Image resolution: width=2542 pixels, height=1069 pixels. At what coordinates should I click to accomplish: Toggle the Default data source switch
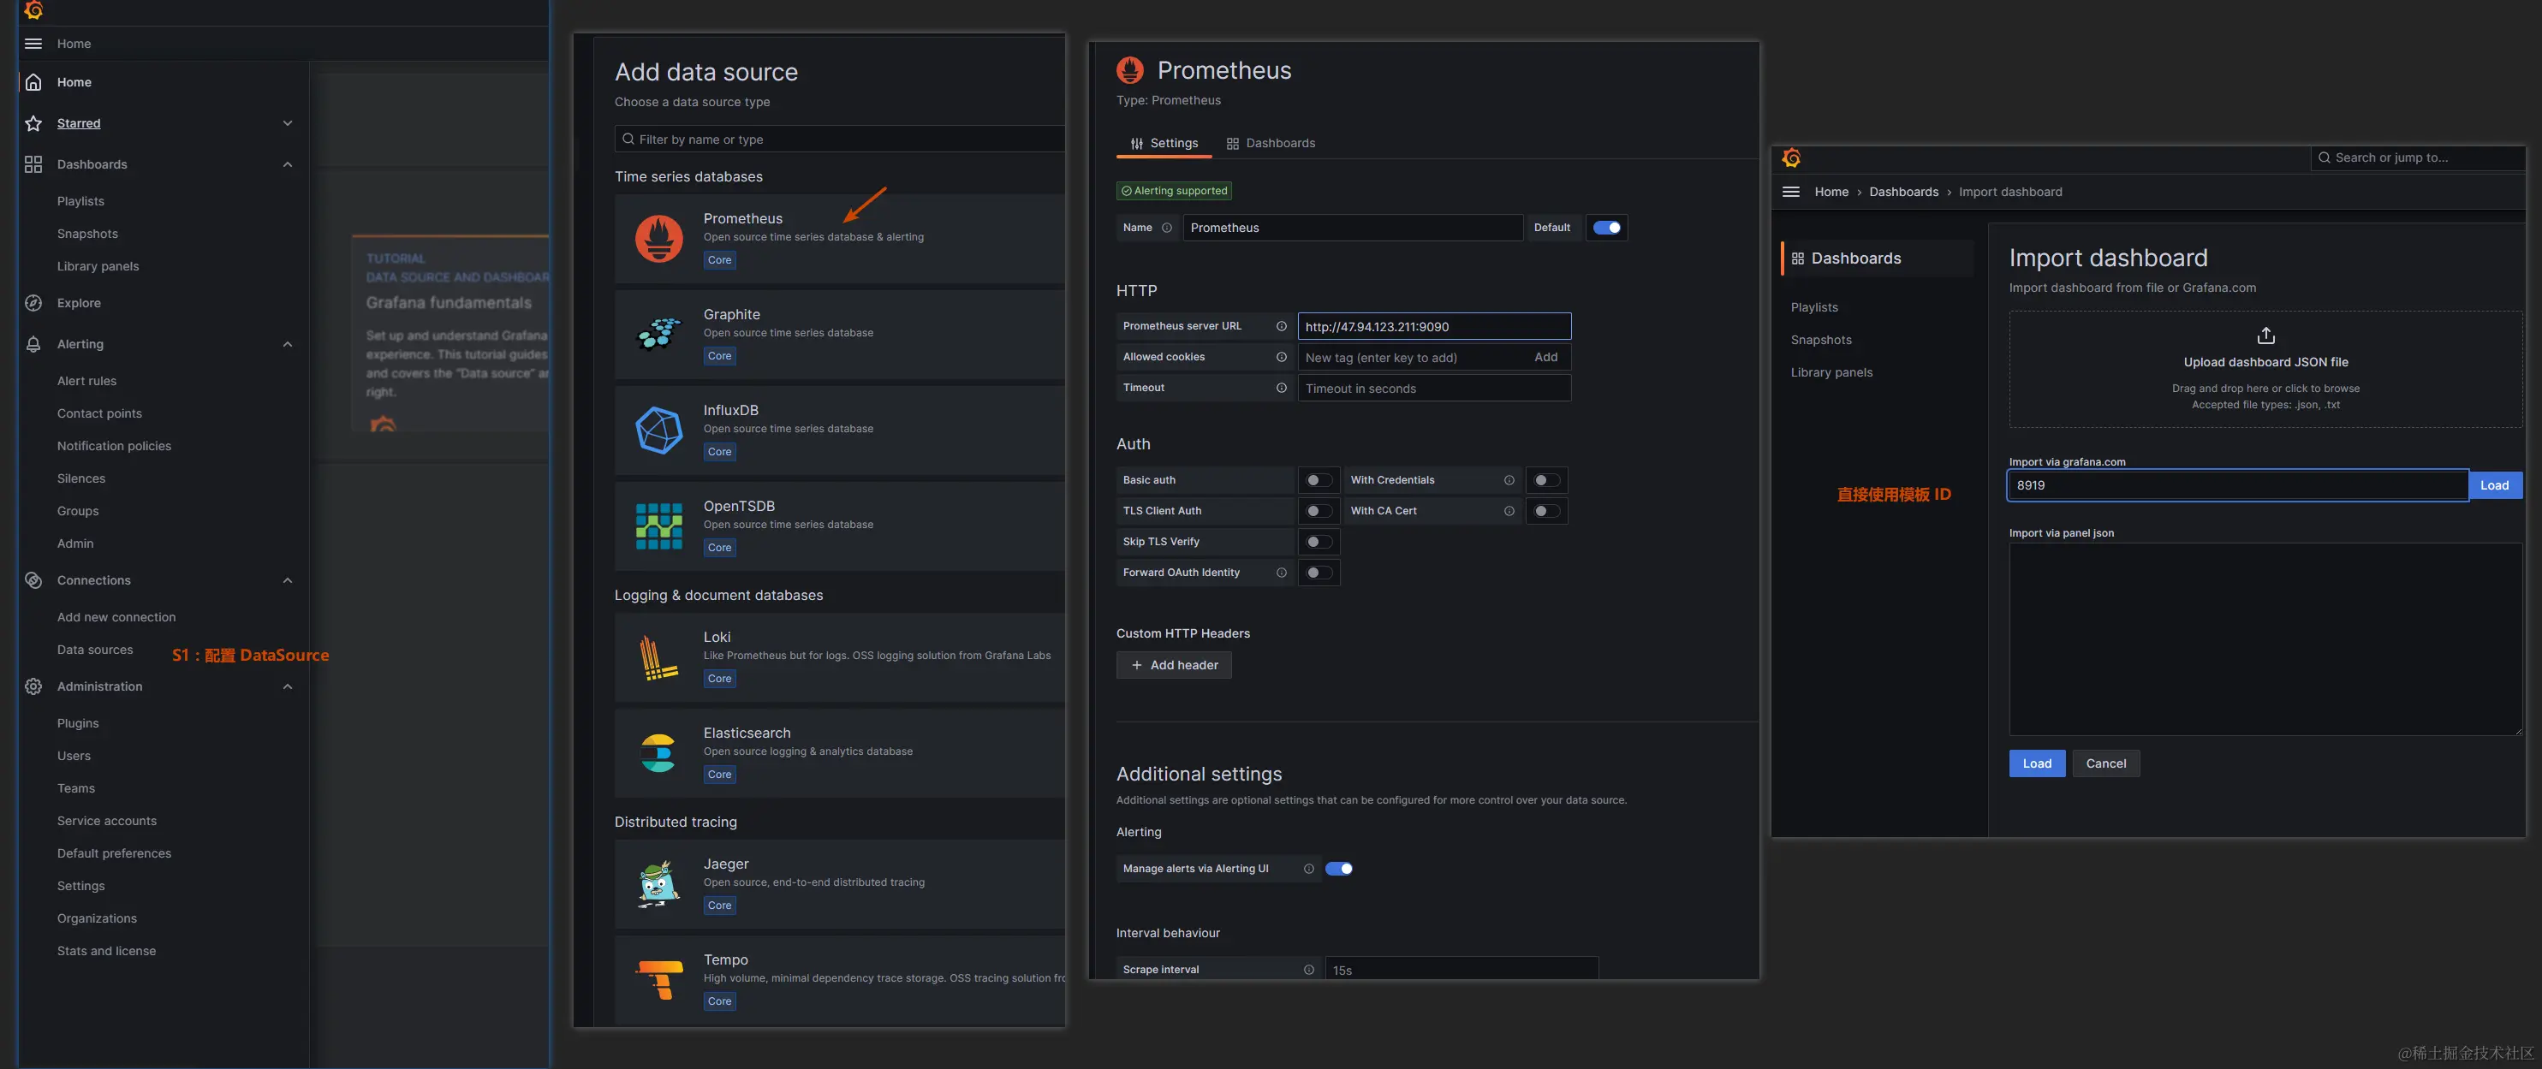(1606, 228)
